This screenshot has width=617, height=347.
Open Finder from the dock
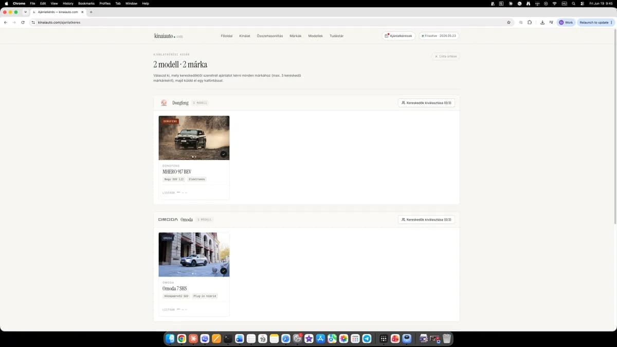pyautogui.click(x=170, y=339)
